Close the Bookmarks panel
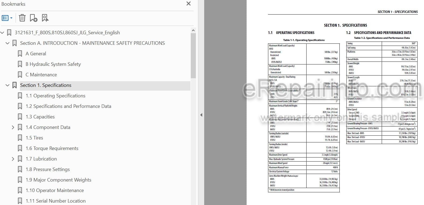Viewport: 424px width, 205px height. coord(189,4)
